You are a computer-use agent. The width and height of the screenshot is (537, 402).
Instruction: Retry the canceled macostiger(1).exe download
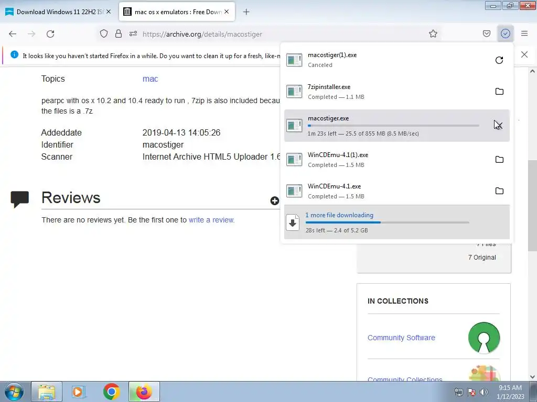(499, 60)
